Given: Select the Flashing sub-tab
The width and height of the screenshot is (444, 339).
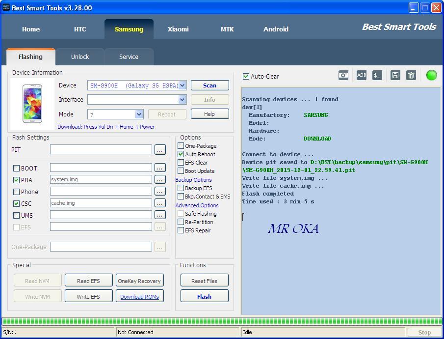Looking at the screenshot, I should tap(30, 56).
